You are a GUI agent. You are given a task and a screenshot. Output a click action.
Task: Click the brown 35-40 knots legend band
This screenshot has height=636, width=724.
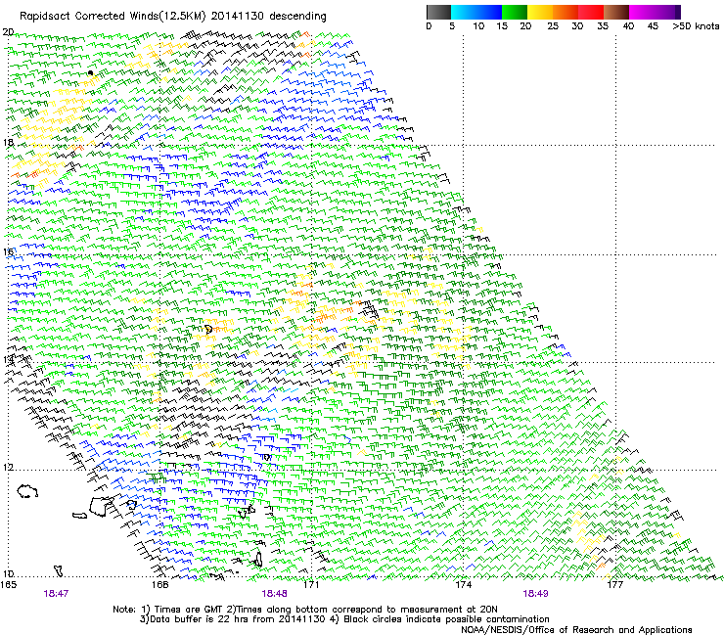coord(616,12)
